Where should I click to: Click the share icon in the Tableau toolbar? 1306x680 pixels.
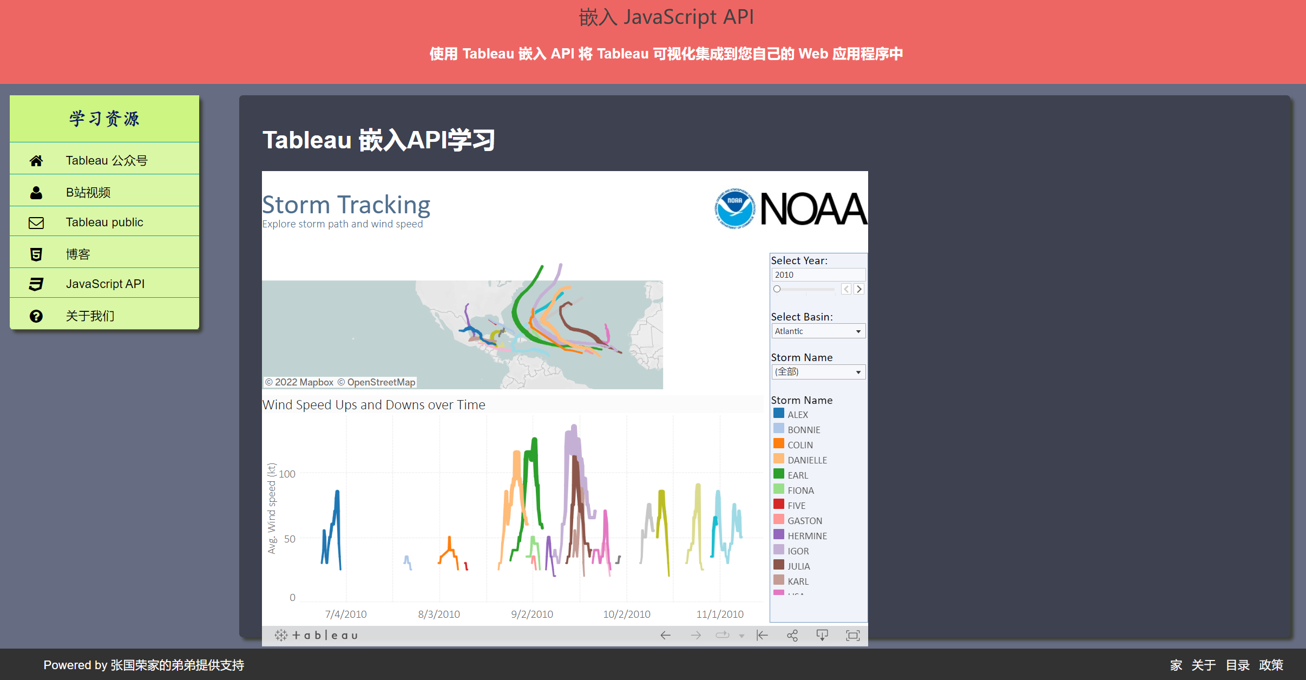[792, 635]
